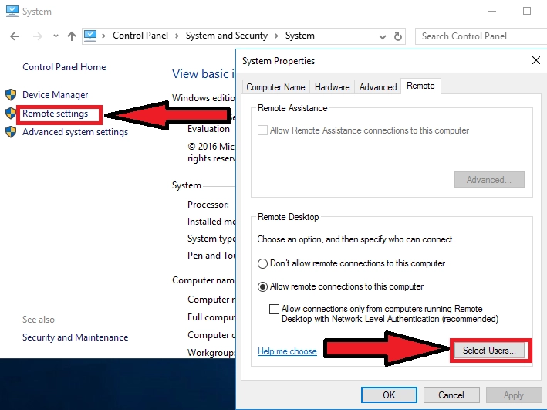This screenshot has width=547, height=410.
Task: Click the Search Control Panel field
Action: click(478, 36)
